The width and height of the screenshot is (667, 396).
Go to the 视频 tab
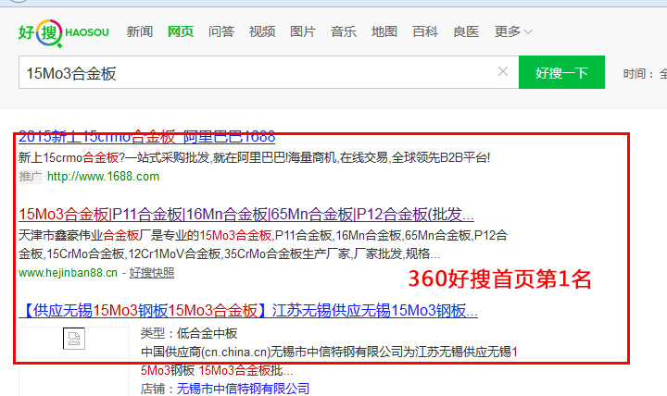coord(262,31)
